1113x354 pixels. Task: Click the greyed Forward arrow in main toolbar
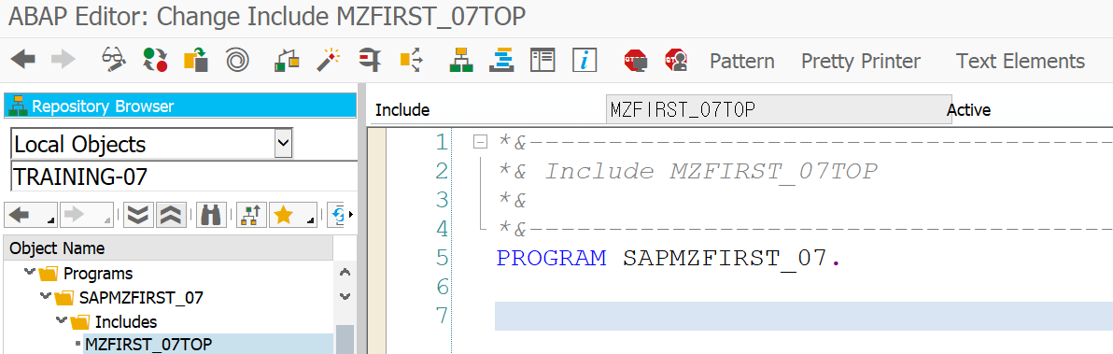click(63, 61)
